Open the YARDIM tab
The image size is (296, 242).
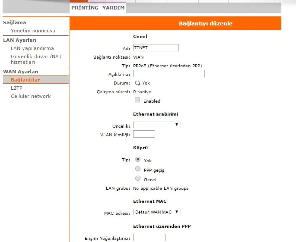[x=113, y=8]
